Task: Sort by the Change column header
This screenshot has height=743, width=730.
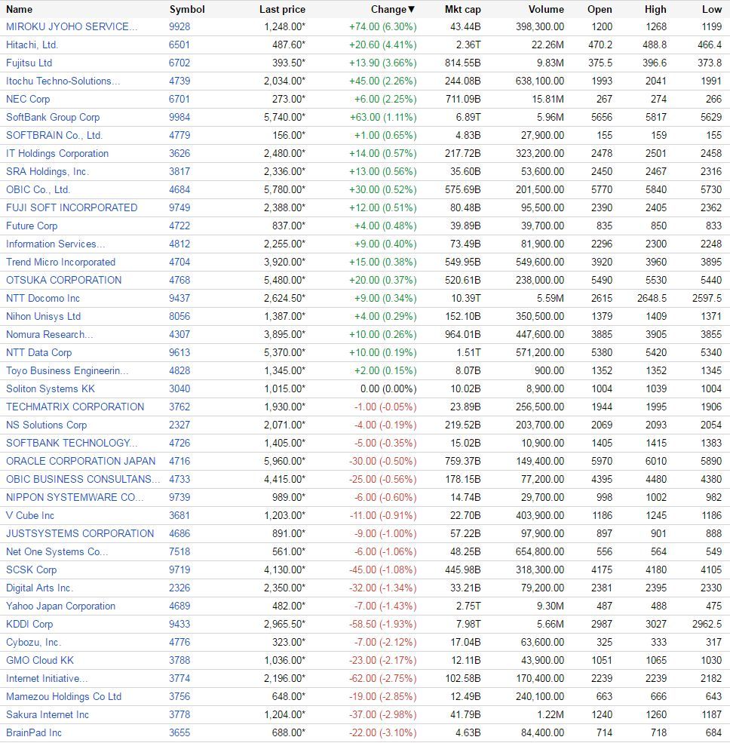Action: point(393,10)
